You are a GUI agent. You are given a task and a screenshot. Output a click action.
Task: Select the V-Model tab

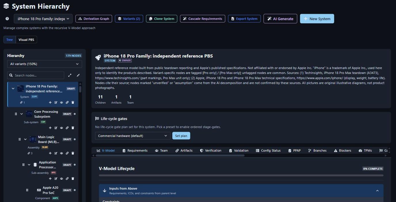pos(106,150)
